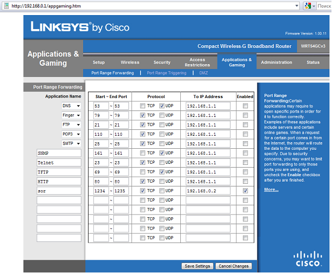Open the SMTP application dropdown
This screenshot has height=277, width=332.
(x=71, y=143)
